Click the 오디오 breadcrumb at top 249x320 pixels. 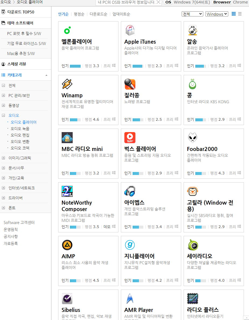[5, 2]
